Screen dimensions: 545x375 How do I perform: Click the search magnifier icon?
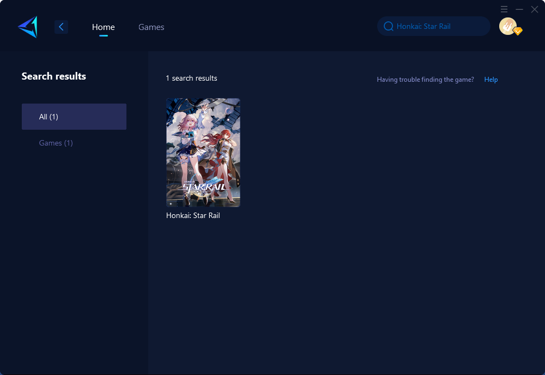point(388,26)
